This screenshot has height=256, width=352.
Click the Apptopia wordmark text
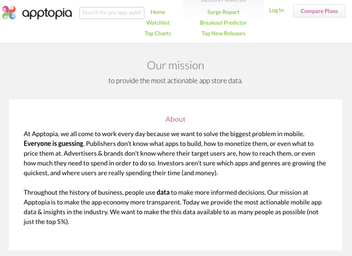pos(47,13)
